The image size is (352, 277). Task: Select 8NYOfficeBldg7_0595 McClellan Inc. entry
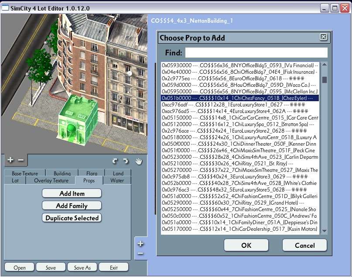[240, 91]
